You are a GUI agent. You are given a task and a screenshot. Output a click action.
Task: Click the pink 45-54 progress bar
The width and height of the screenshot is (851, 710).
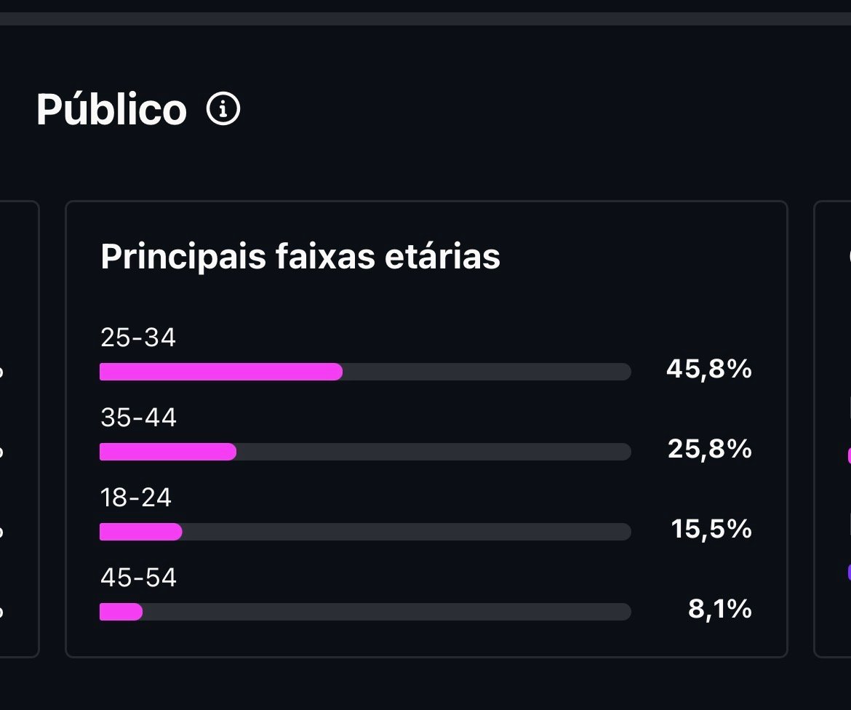pos(121,612)
